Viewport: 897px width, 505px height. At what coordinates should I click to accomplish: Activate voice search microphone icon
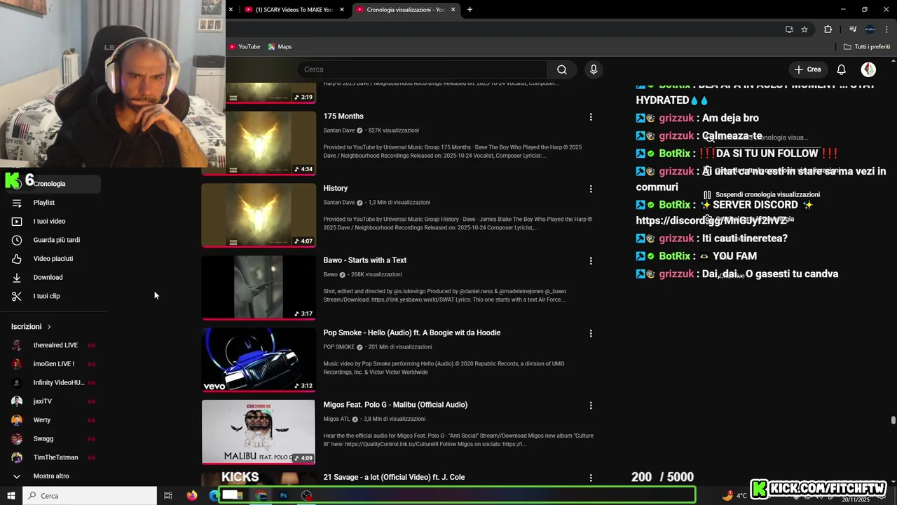pos(594,69)
